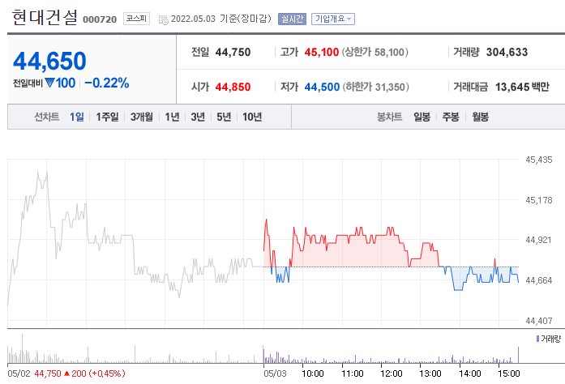Click the 15:00 time axis label

(x=509, y=373)
